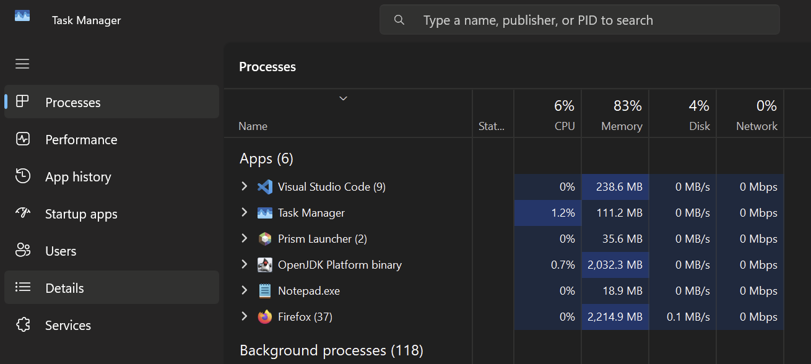The image size is (811, 364).
Task: Expand the OpenJDK Platform binary row
Action: pos(245,265)
